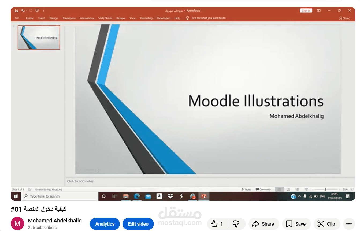Start Slide Show from the status bar icon

tap(306, 189)
